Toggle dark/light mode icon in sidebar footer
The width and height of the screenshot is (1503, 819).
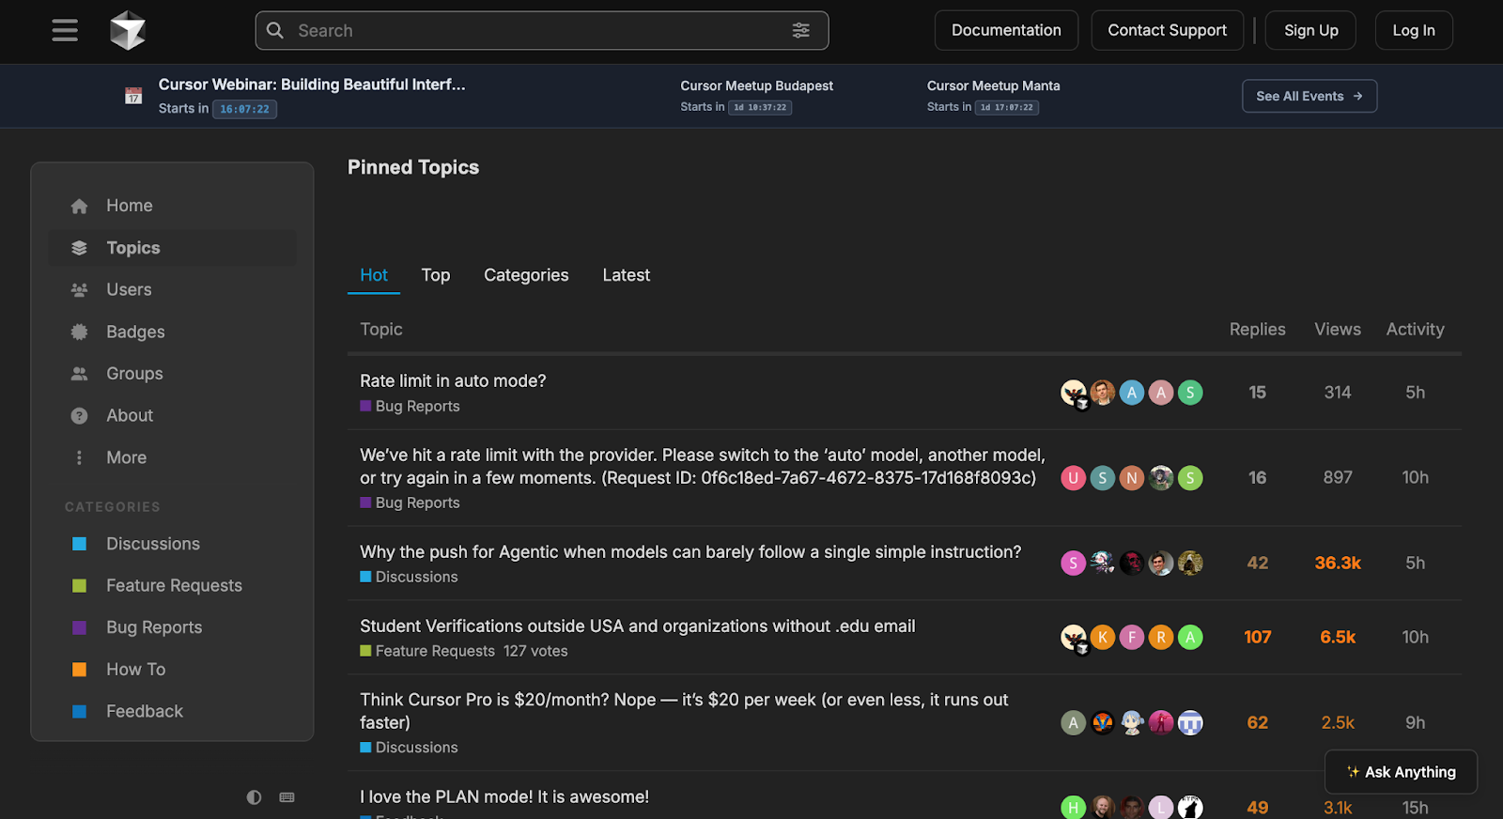click(254, 797)
